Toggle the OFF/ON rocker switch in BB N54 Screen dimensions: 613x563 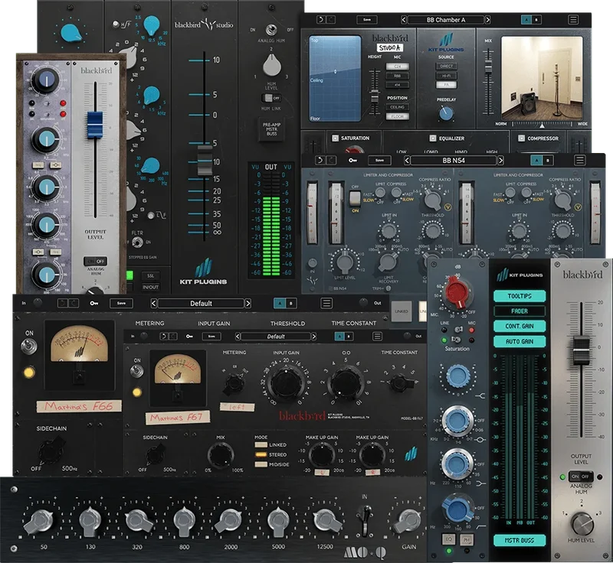pyautogui.click(x=355, y=199)
